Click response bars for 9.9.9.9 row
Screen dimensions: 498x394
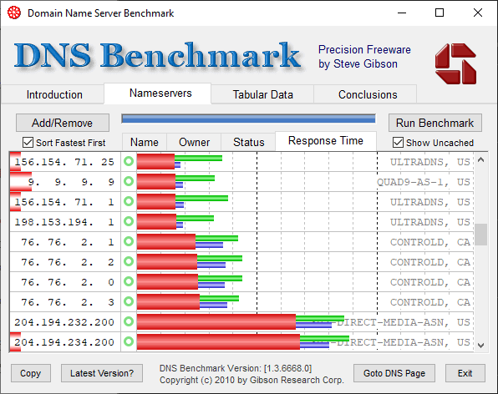(x=175, y=181)
